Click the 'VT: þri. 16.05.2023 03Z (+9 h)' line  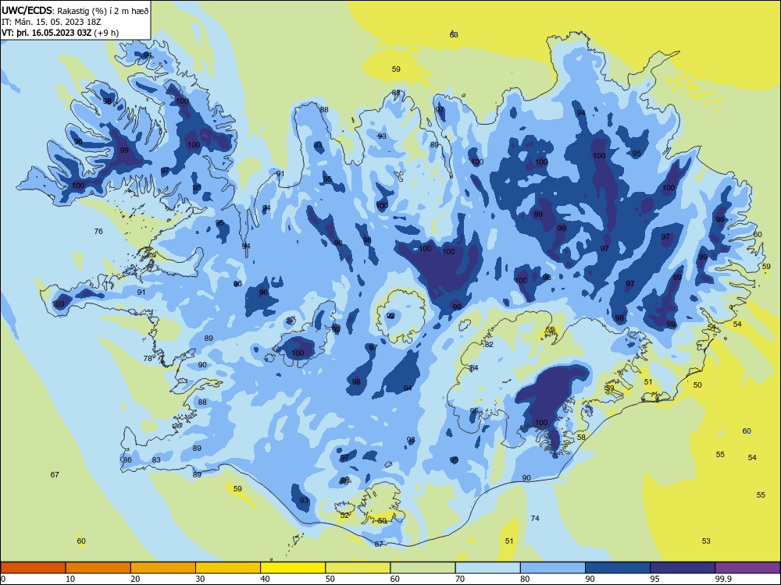click(x=60, y=33)
